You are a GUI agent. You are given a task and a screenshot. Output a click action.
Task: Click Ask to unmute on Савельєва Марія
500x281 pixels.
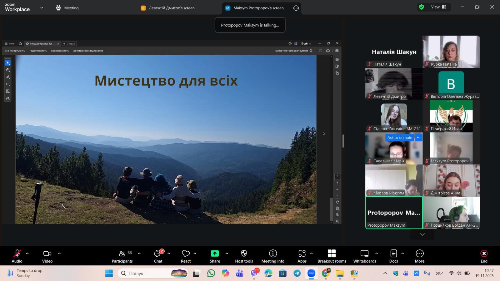399,138
